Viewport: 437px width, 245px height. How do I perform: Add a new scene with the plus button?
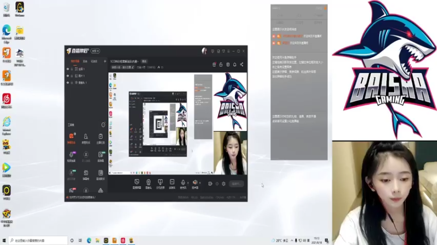[105, 61]
